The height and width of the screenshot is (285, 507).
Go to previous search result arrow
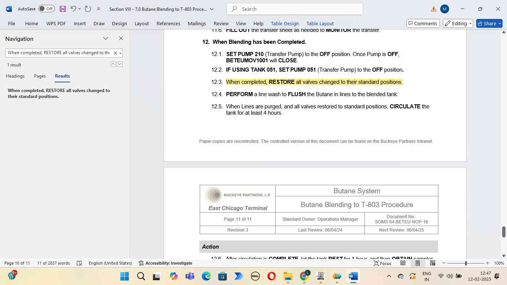(x=113, y=65)
